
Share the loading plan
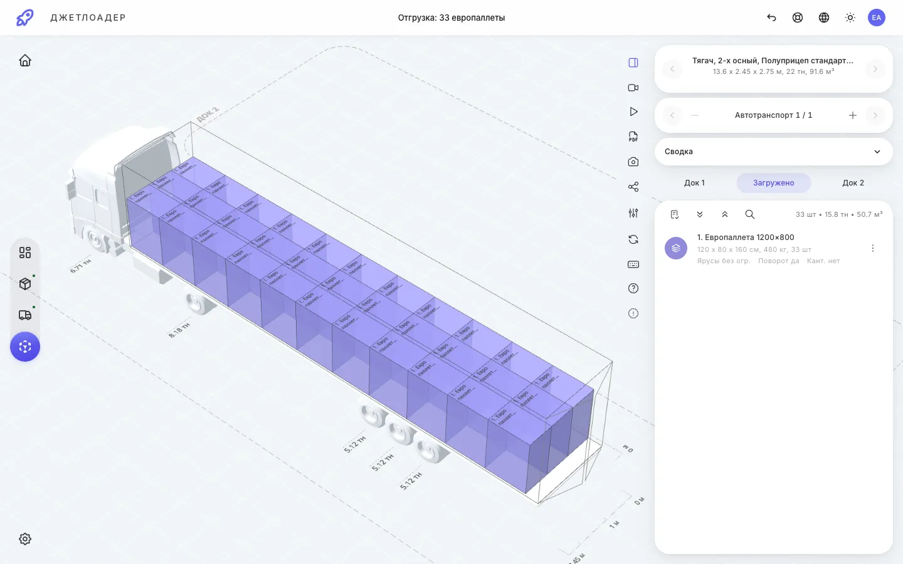pos(633,187)
